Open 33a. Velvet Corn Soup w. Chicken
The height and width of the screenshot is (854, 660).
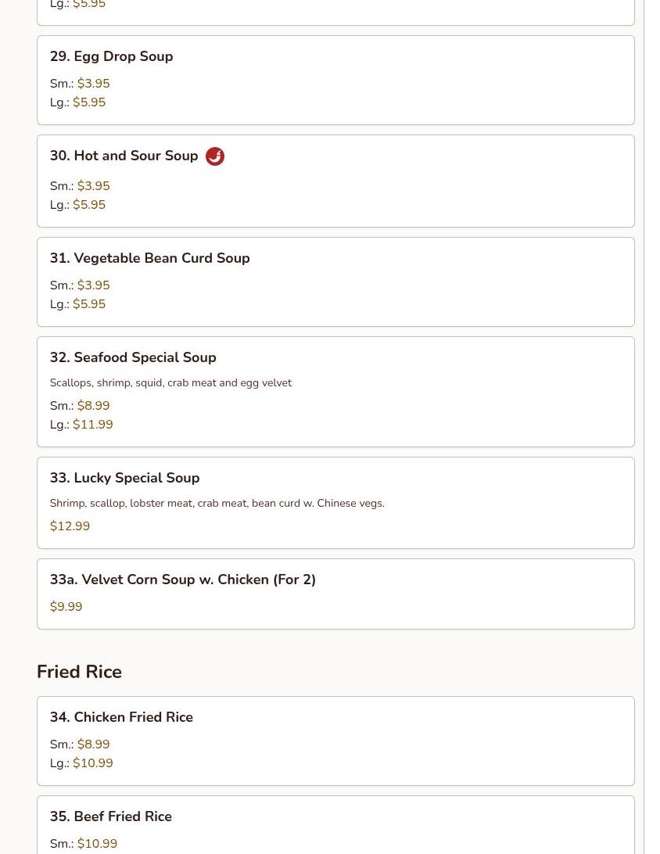point(182,579)
